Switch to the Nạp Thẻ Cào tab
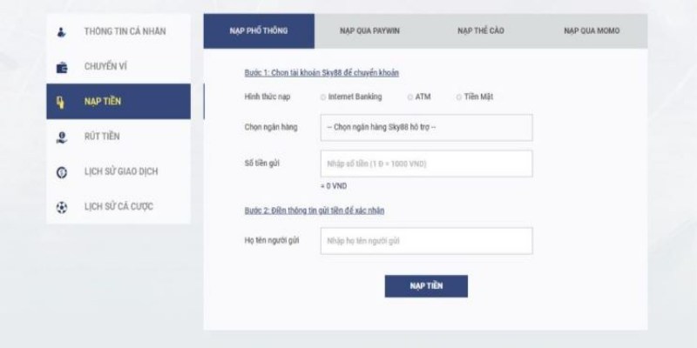The height and width of the screenshot is (348, 697). coord(481,31)
